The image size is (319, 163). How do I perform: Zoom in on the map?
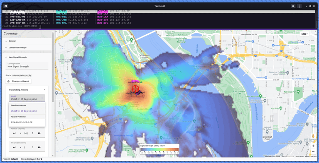(x=313, y=146)
